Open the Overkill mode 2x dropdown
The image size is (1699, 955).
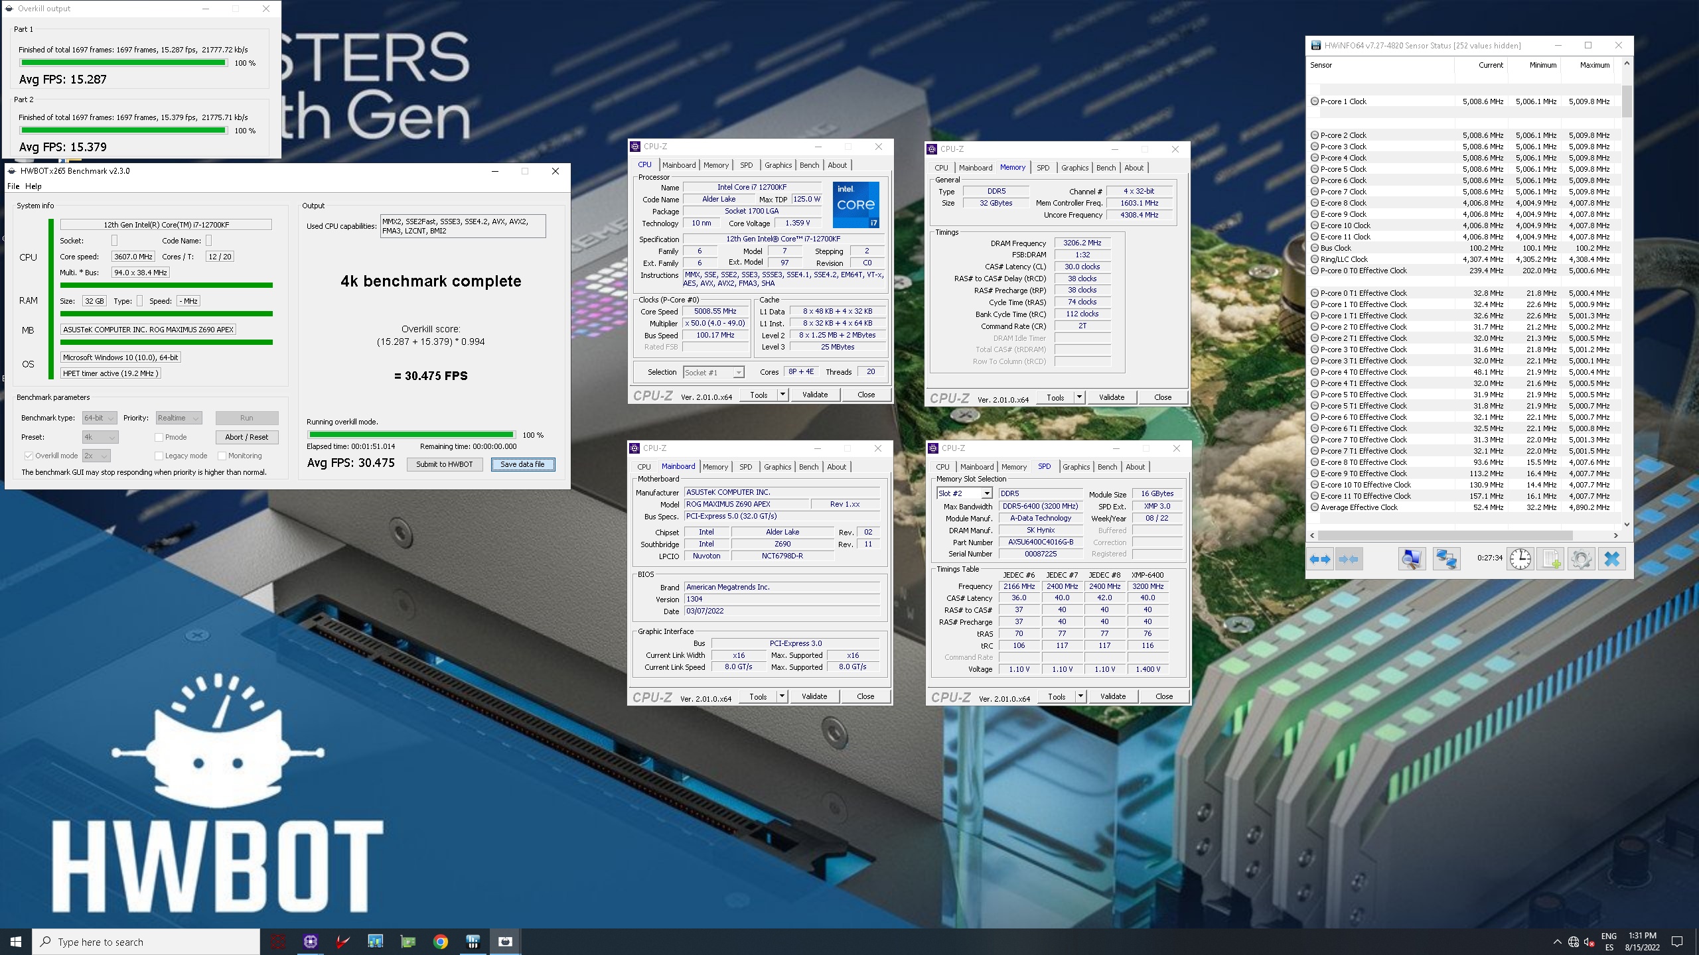tap(96, 456)
